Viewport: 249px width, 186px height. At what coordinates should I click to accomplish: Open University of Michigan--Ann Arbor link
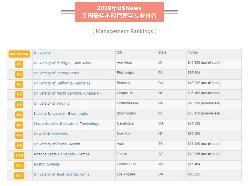63,63
